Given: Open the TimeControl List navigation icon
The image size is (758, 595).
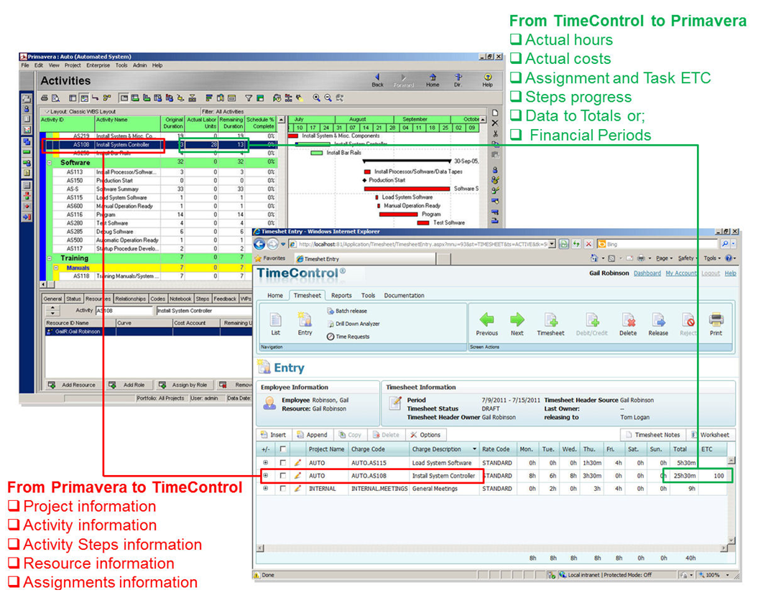Looking at the screenshot, I should click(x=276, y=324).
